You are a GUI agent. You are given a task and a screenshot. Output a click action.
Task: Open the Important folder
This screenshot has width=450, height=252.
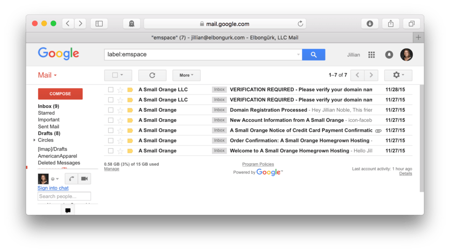(x=48, y=120)
